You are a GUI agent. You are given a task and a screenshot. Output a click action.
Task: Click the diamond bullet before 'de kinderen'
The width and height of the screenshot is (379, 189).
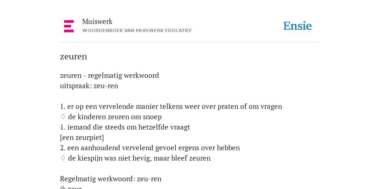click(x=63, y=117)
